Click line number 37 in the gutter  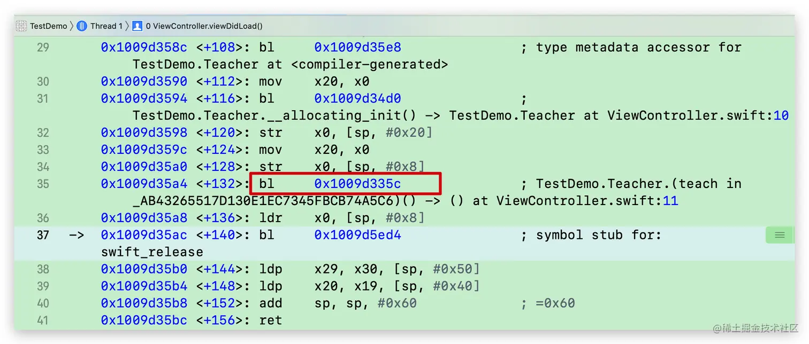coord(43,235)
